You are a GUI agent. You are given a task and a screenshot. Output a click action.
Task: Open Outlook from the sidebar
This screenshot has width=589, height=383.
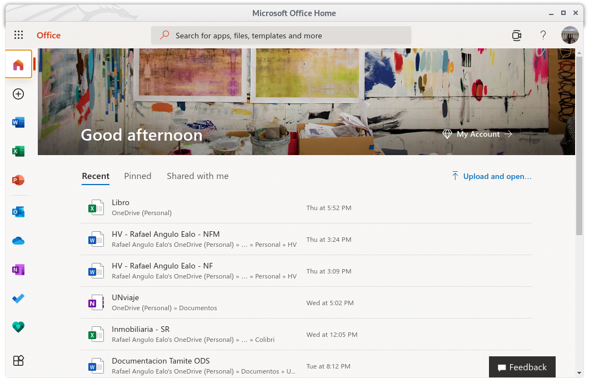[18, 212]
